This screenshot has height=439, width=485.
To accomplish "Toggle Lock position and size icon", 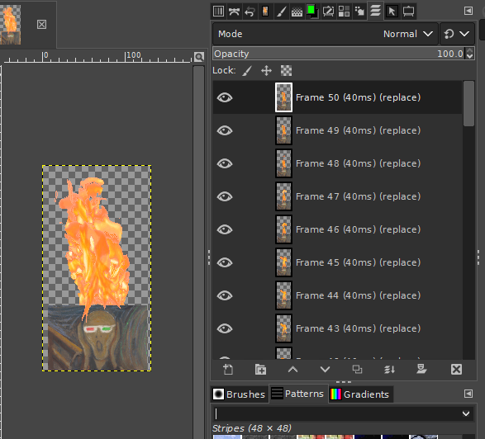I will pyautogui.click(x=266, y=70).
